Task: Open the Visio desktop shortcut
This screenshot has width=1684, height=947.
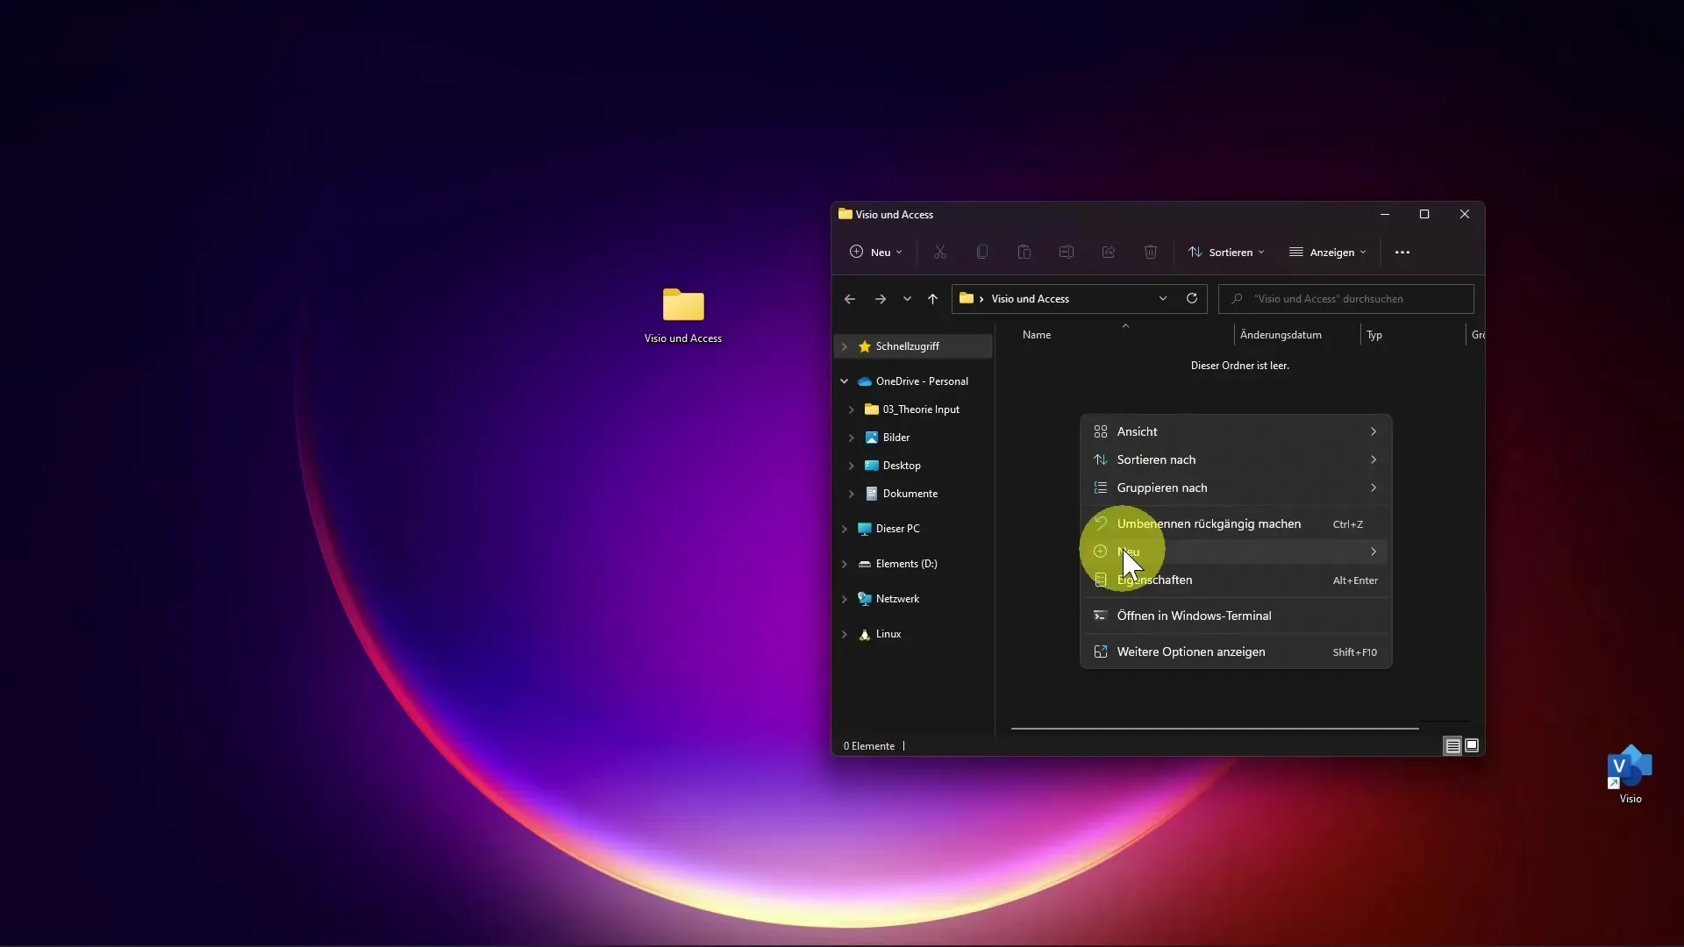Action: click(x=1630, y=774)
